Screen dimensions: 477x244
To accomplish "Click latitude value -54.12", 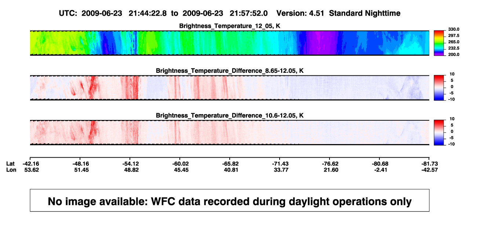I will pos(130,164).
